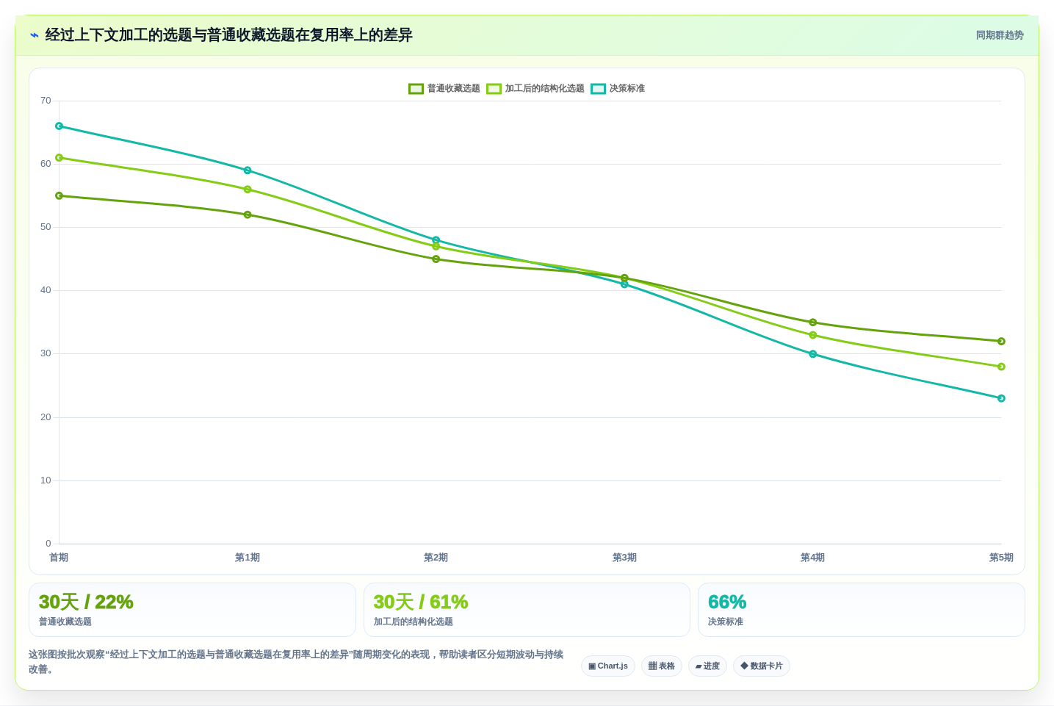Select the 普通收藏选题 point at 首期

[x=59, y=196]
